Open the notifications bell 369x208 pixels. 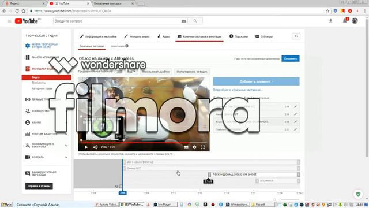(345, 21)
